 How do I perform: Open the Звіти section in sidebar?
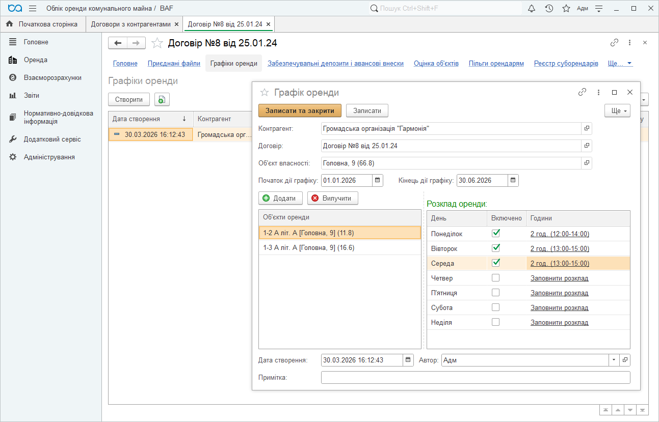(32, 96)
